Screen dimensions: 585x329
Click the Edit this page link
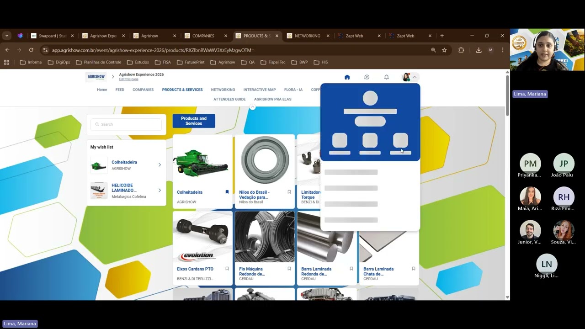pyautogui.click(x=128, y=80)
